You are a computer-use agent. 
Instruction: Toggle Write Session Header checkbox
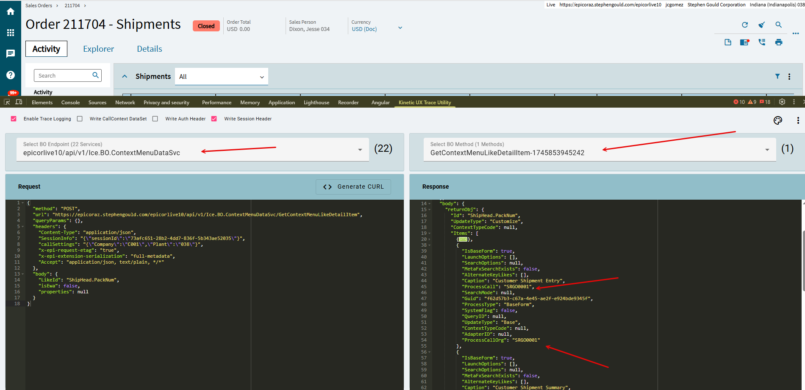tap(214, 119)
